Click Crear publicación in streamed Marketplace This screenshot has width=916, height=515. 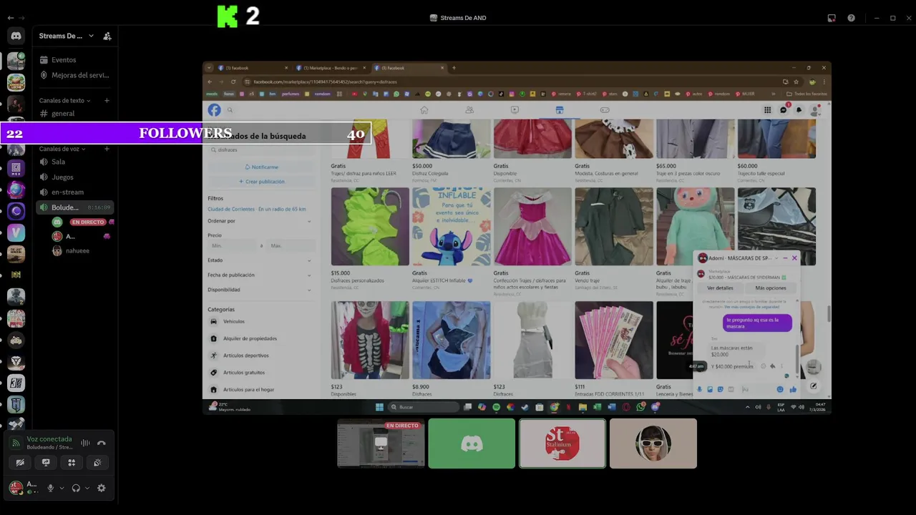point(261,182)
